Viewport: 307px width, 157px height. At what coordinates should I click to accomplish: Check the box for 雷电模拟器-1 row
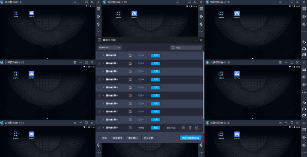point(99,63)
